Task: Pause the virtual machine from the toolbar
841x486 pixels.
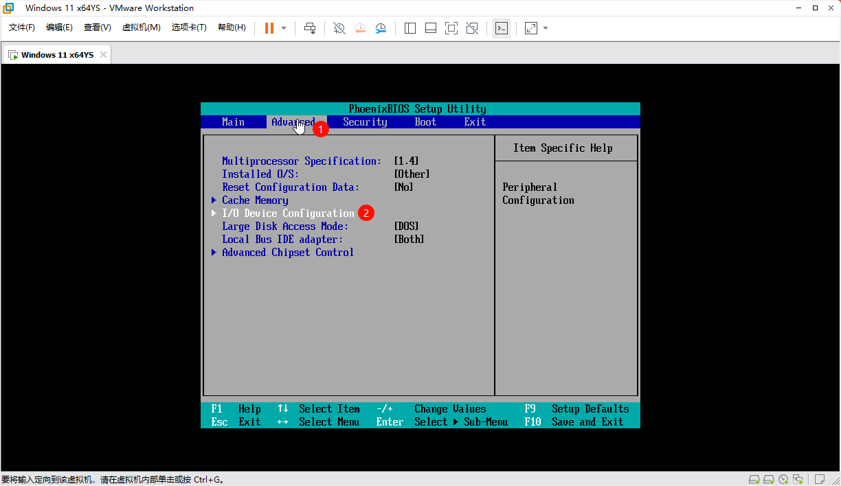Action: (x=269, y=28)
